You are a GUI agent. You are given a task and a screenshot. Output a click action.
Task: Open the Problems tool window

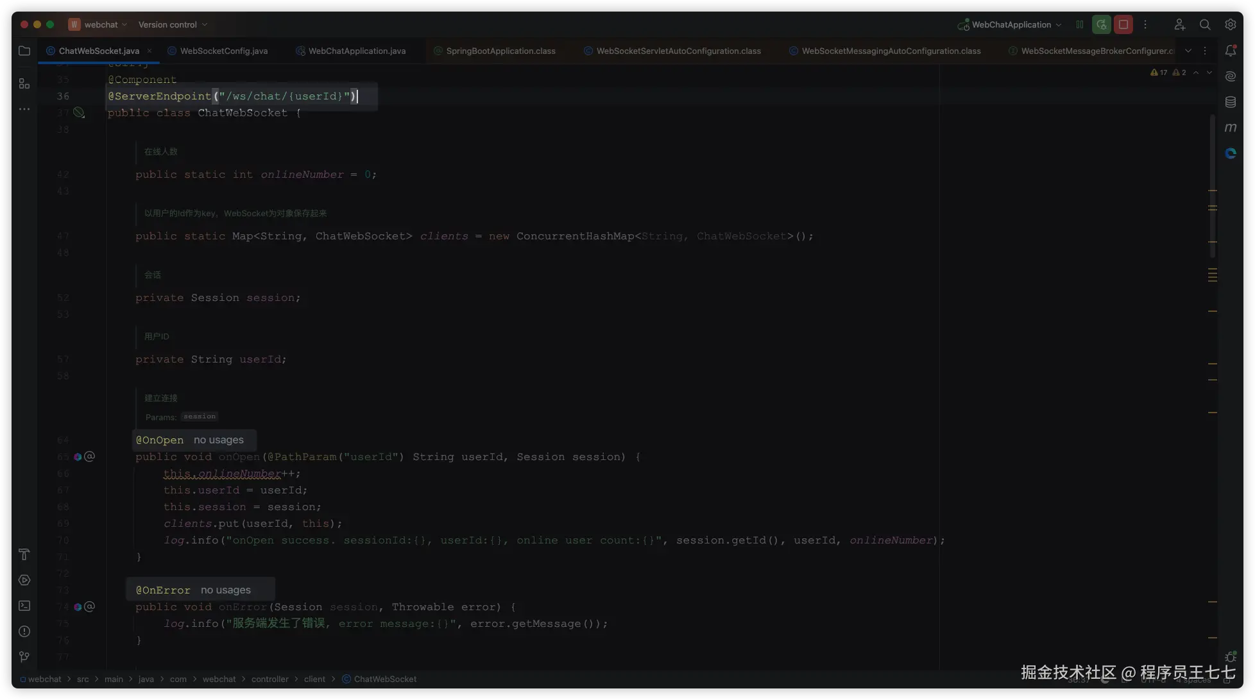tap(24, 631)
